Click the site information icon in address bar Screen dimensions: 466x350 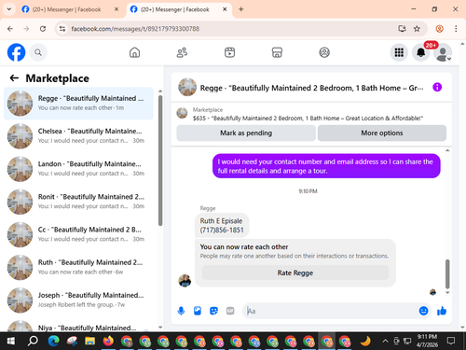click(62, 29)
